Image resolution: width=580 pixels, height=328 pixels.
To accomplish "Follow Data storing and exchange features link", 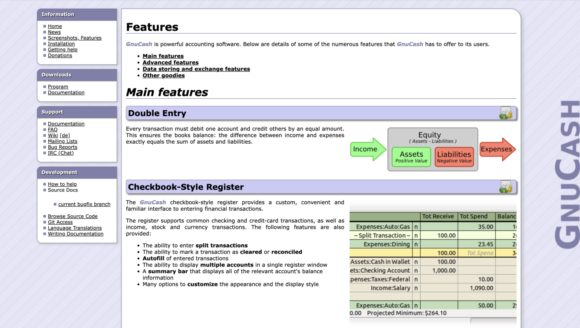I will 196,69.
